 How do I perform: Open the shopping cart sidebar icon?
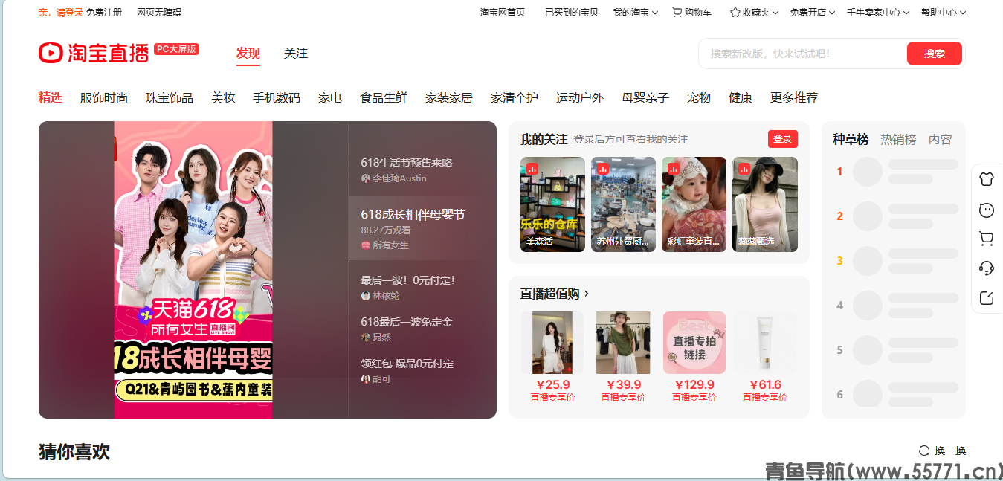pos(987,239)
